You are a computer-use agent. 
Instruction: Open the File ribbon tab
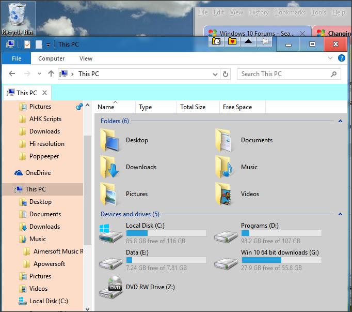point(17,58)
